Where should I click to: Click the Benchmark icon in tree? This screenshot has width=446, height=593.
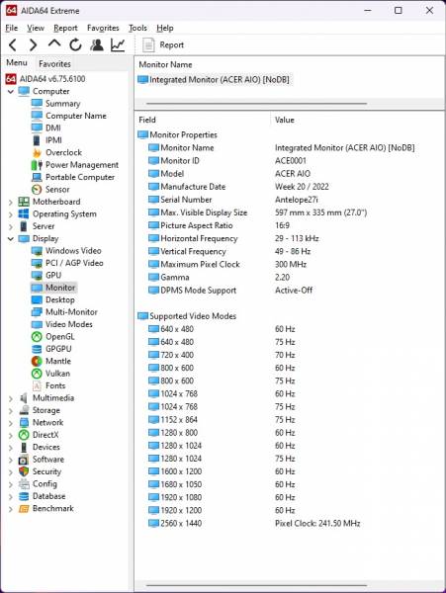coord(24,509)
